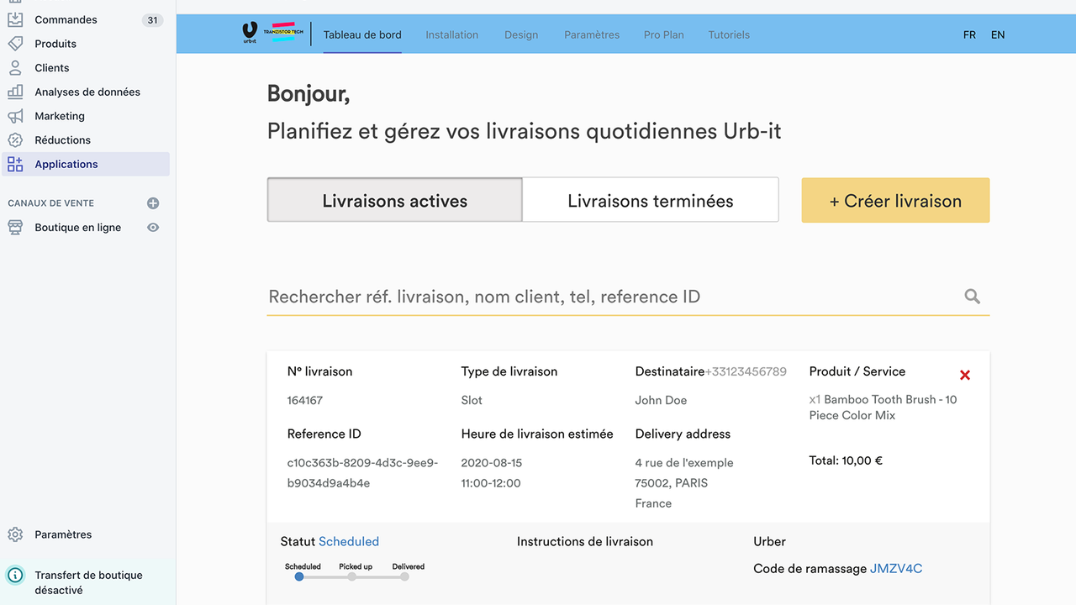Click the Commandes inbox icon
Image resolution: width=1076 pixels, height=605 pixels.
pos(15,19)
